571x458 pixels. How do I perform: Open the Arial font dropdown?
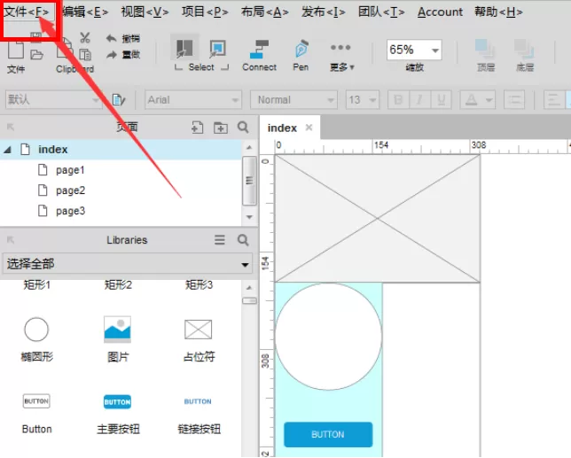pyautogui.click(x=193, y=100)
